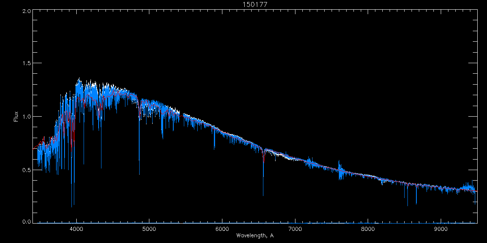This screenshot has width=487, height=243.
Task: Click the 6000 wavelength tick label
Action: tap(222, 228)
